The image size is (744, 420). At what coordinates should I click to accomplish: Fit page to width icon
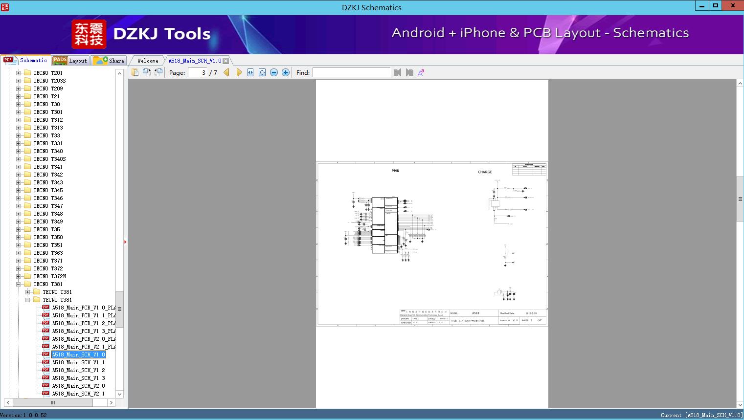250,72
